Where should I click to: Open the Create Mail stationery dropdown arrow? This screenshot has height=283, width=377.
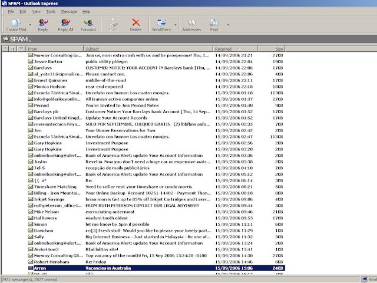(30, 25)
